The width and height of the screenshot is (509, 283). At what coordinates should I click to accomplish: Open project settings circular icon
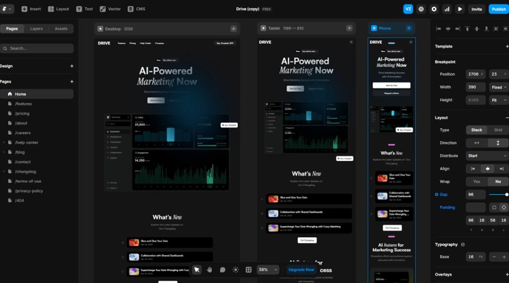point(434,9)
